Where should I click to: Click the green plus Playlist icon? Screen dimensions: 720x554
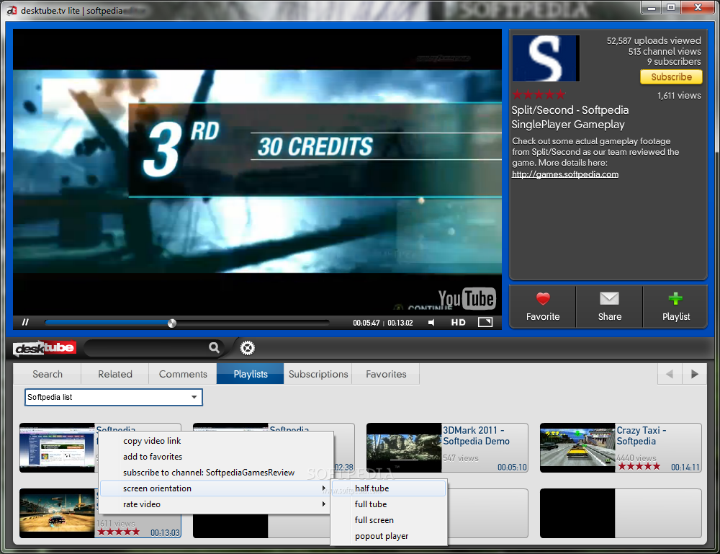point(675,298)
